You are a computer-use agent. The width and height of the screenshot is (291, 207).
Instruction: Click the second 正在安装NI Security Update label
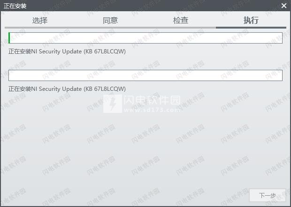pos(67,89)
